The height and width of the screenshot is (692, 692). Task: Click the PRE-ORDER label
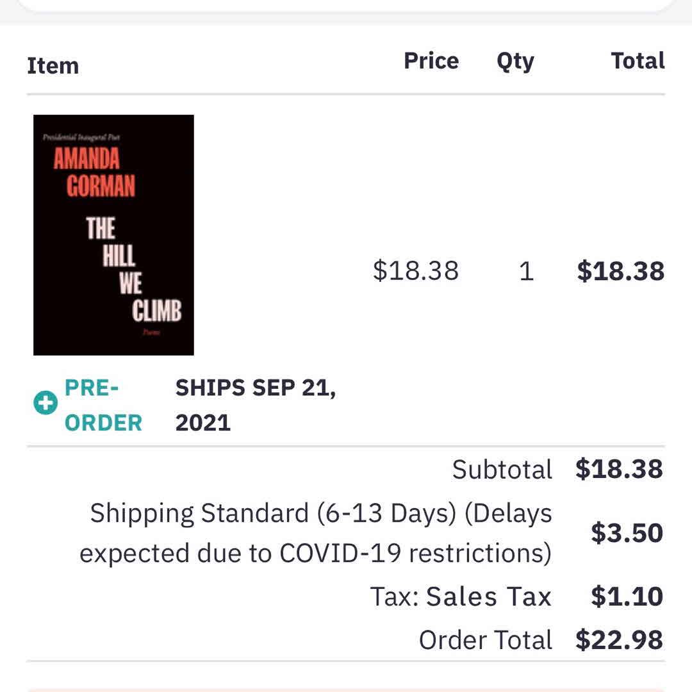click(x=103, y=406)
